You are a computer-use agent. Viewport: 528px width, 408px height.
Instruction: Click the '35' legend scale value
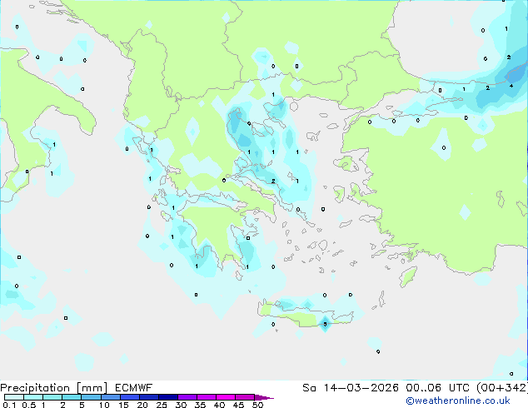(200, 405)
